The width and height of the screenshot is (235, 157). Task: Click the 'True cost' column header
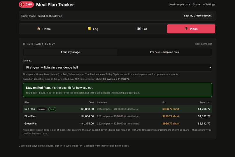[x=205, y=102]
